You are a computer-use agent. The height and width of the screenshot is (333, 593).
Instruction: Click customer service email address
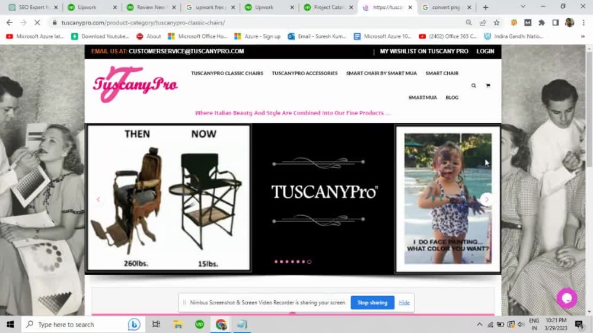[x=186, y=52]
